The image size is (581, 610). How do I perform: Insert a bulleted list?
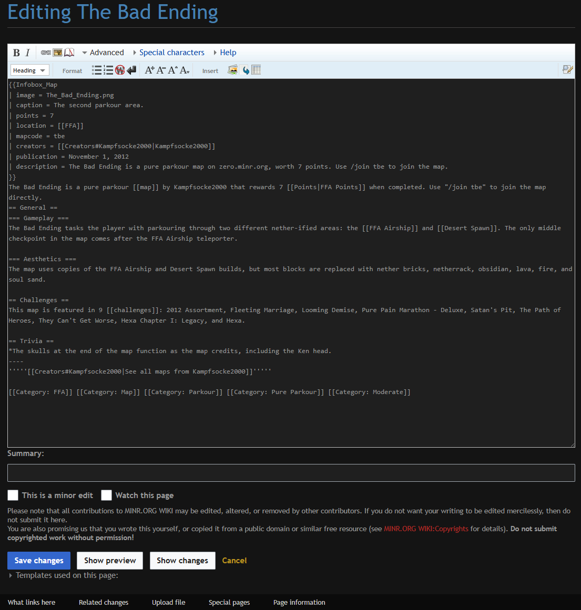pos(96,70)
